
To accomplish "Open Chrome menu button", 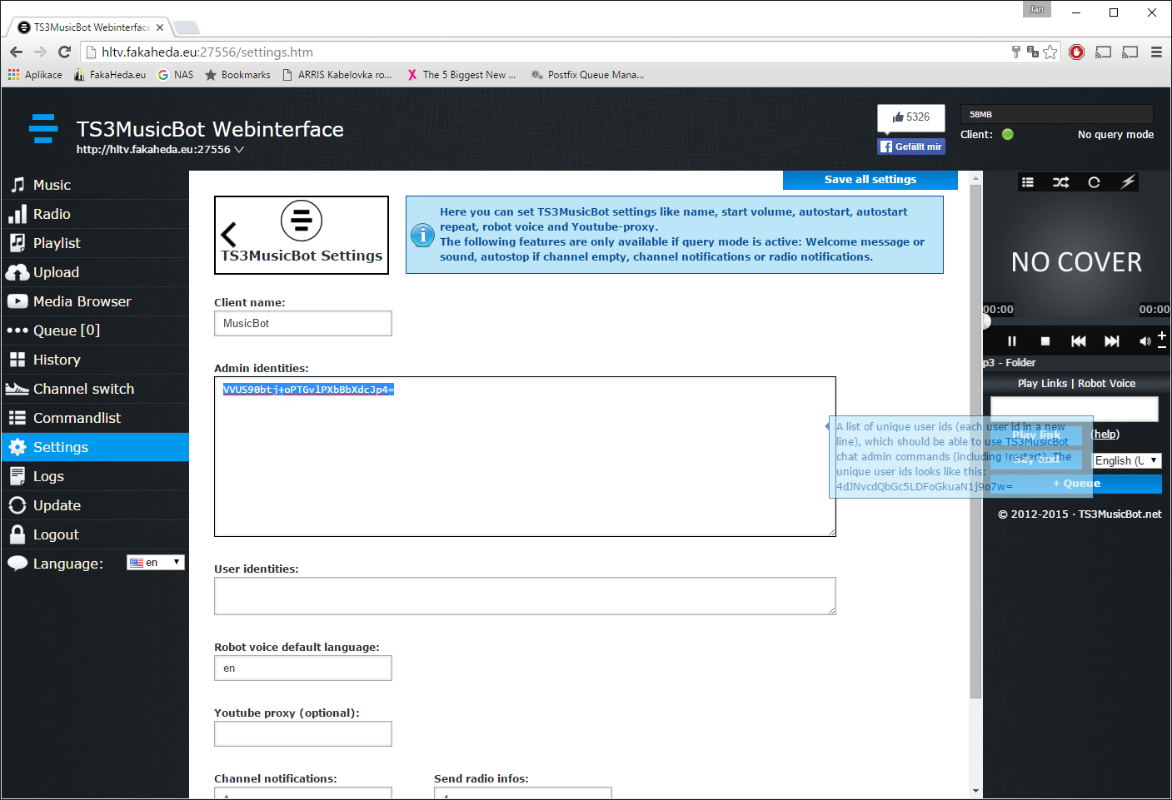I will (1156, 52).
